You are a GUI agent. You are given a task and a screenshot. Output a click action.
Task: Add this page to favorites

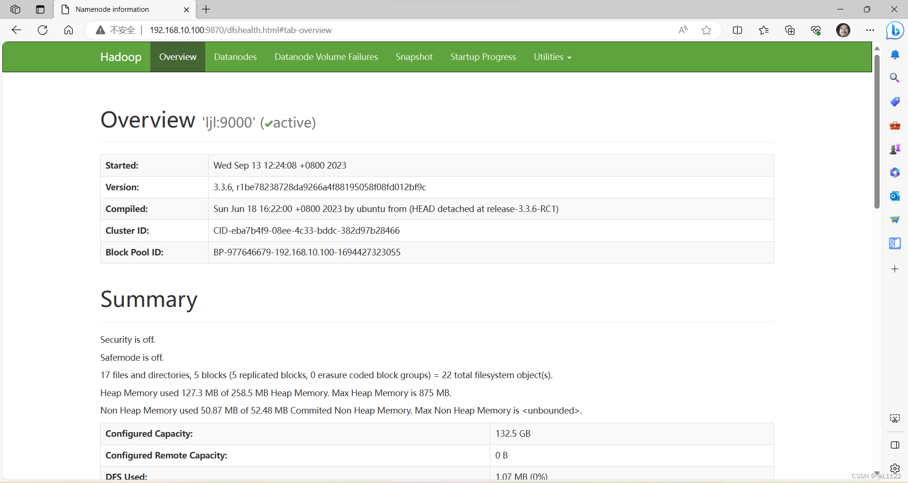(x=707, y=30)
